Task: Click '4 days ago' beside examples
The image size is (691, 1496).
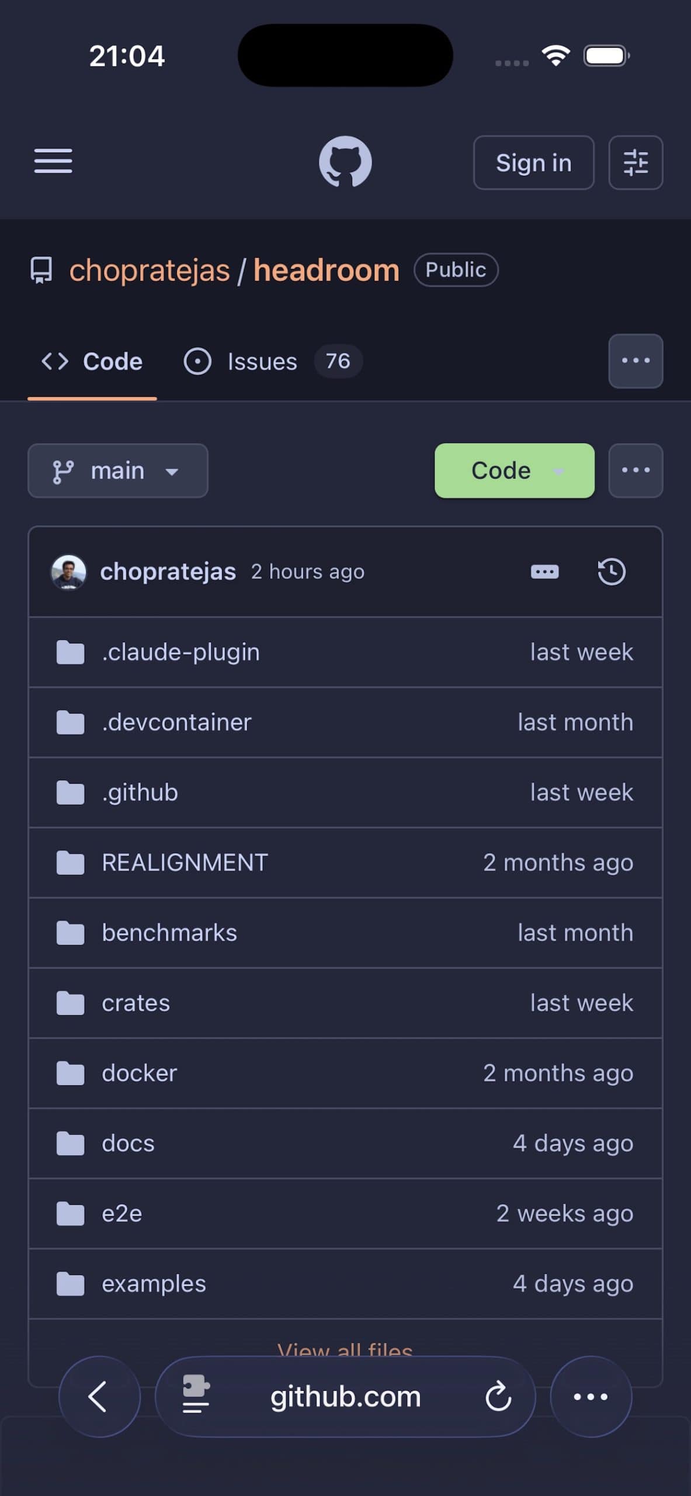Action: click(573, 1284)
